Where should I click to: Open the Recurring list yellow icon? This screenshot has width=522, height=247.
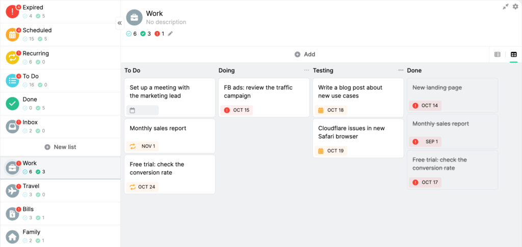(x=12, y=58)
